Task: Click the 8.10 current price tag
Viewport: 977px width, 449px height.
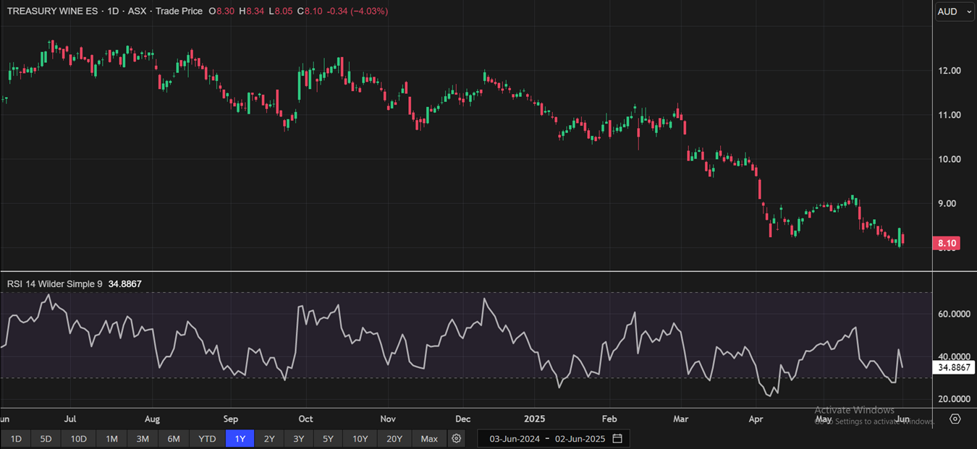Action: point(948,244)
